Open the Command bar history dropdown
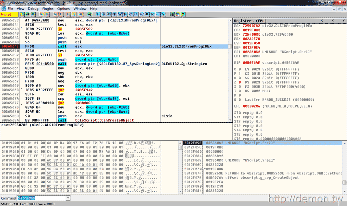The width and height of the screenshot is (347, 206). click(x=67, y=198)
